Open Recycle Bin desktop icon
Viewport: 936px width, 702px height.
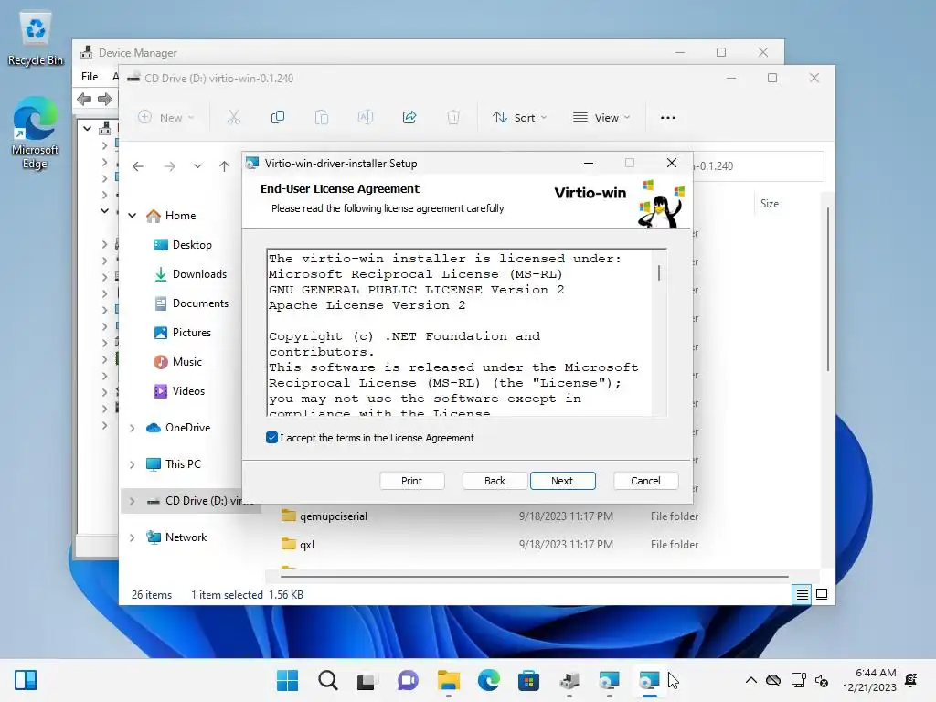coord(36,40)
